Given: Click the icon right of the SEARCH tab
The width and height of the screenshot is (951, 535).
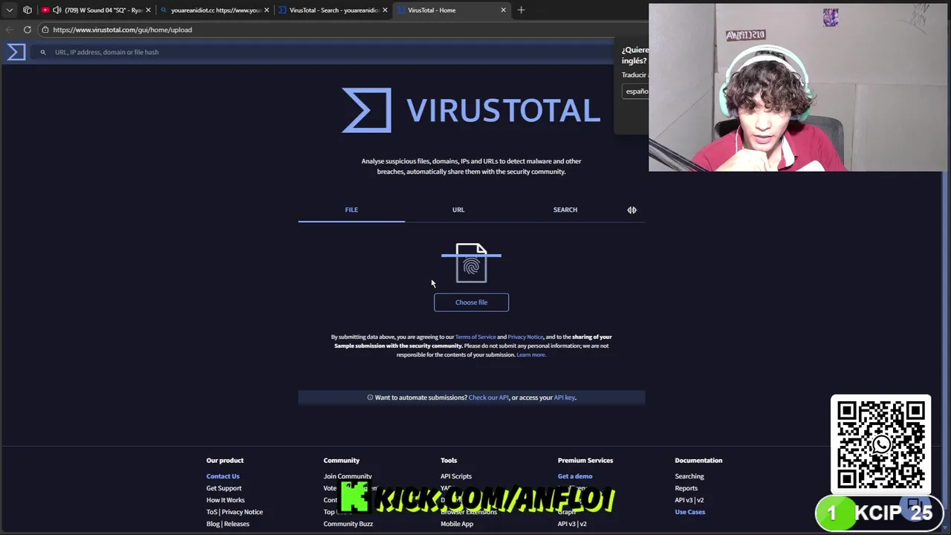Looking at the screenshot, I should pyautogui.click(x=632, y=210).
